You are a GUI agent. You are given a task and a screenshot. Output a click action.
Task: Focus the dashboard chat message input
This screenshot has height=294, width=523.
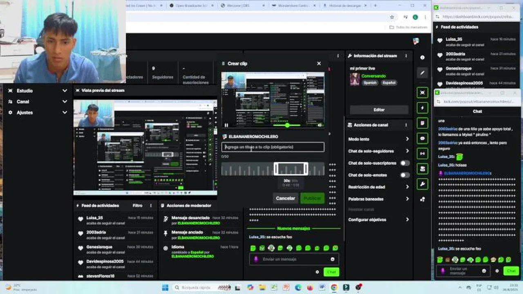pyautogui.click(x=294, y=259)
